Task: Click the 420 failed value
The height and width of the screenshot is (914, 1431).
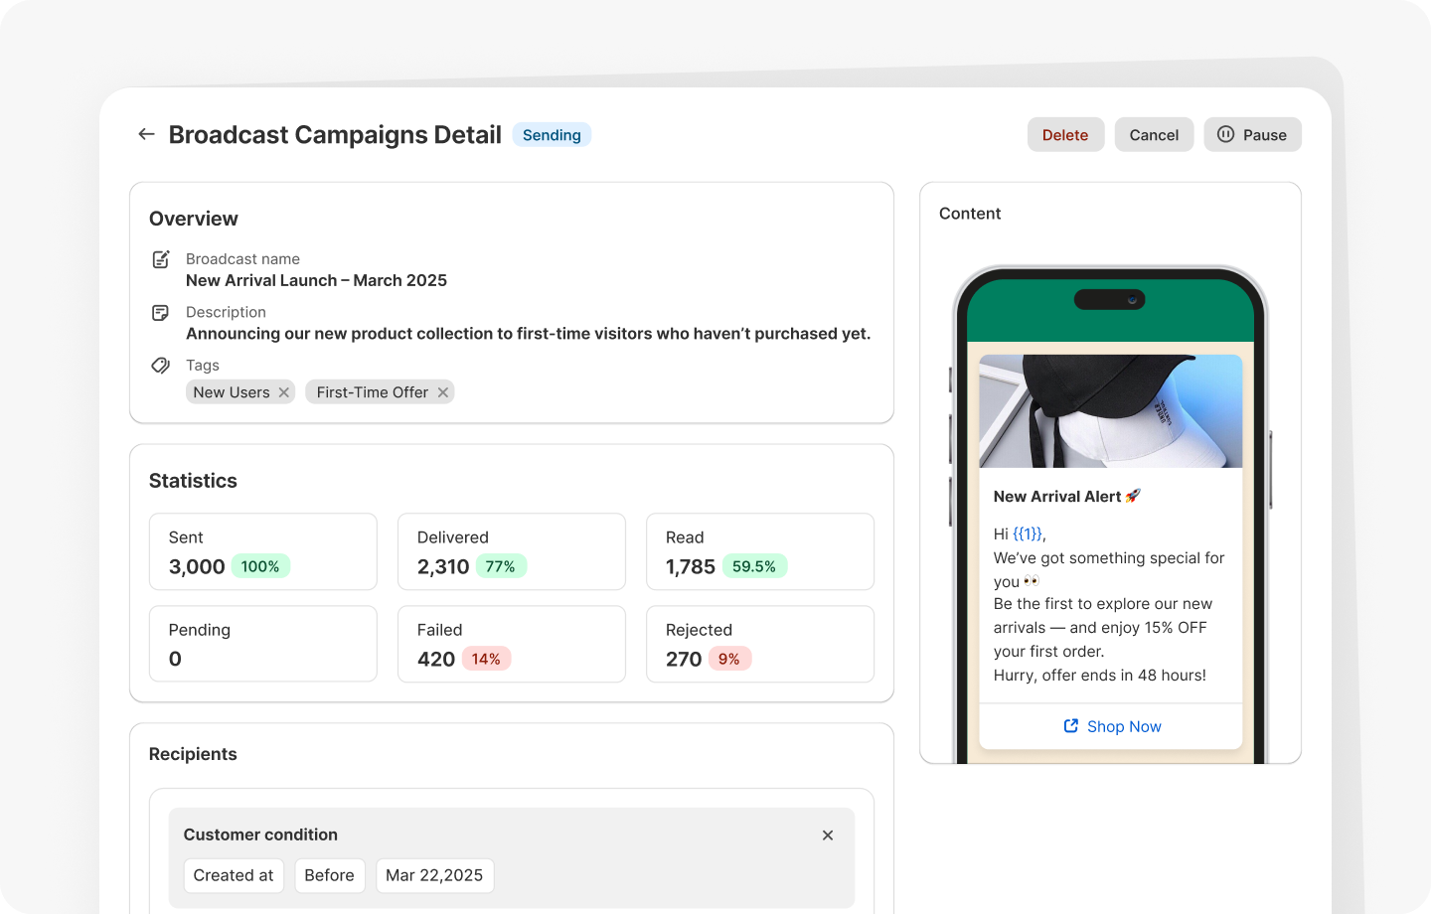Action: pyautogui.click(x=436, y=660)
